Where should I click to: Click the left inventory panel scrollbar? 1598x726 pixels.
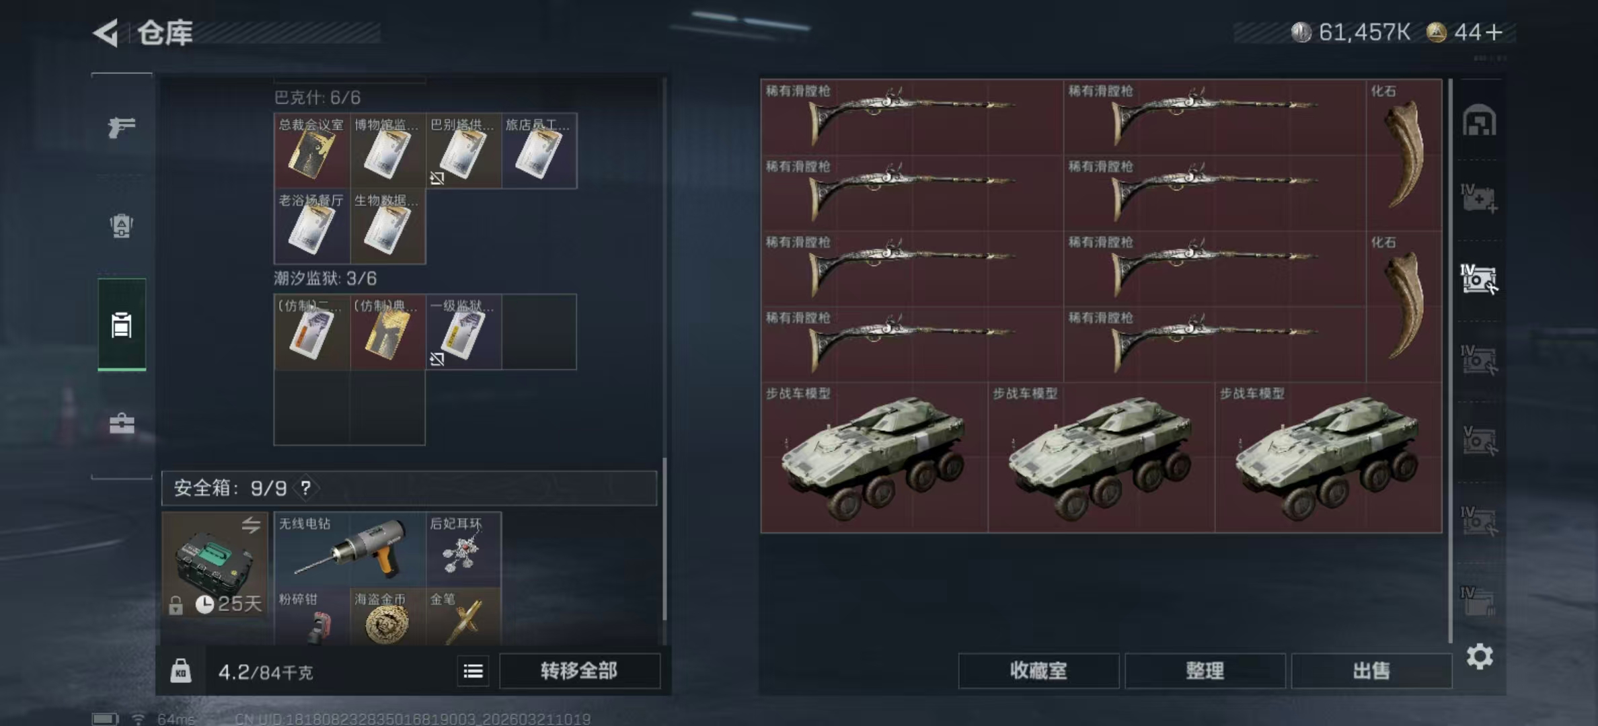[664, 538]
